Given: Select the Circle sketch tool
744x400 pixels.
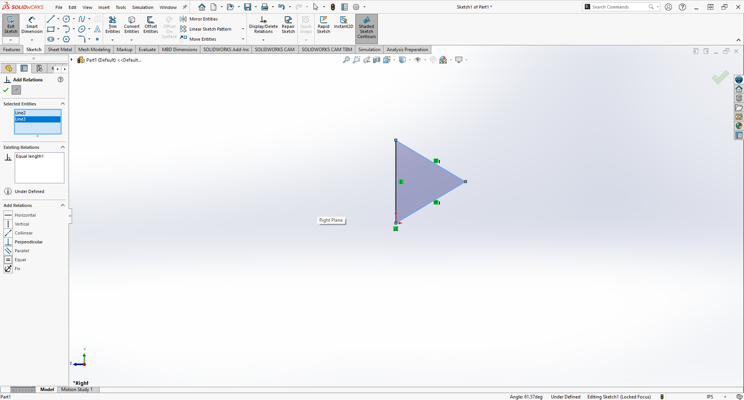Looking at the screenshot, I should click(x=66, y=19).
